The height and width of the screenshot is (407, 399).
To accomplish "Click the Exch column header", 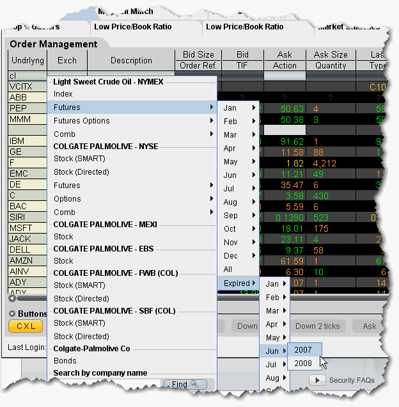I will 66,60.
